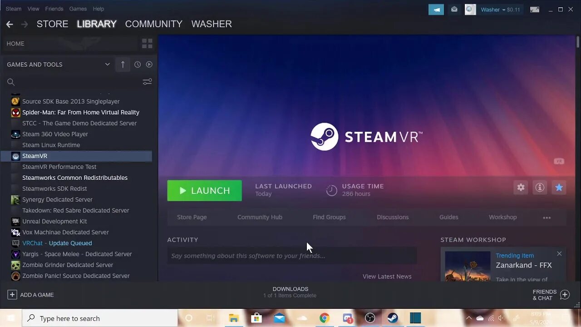Go to the COMMUNITY tab
The image size is (581, 327).
click(x=154, y=24)
